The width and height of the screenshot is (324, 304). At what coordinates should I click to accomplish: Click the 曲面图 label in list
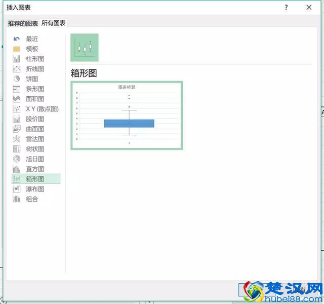click(35, 129)
